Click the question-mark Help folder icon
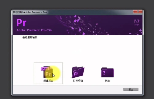The image size is (154, 99). tap(107, 72)
